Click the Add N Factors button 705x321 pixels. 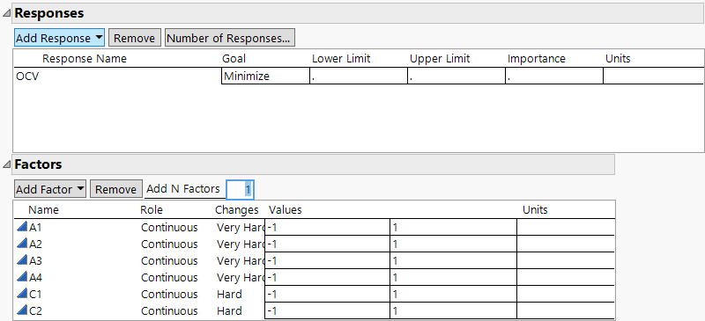(183, 189)
